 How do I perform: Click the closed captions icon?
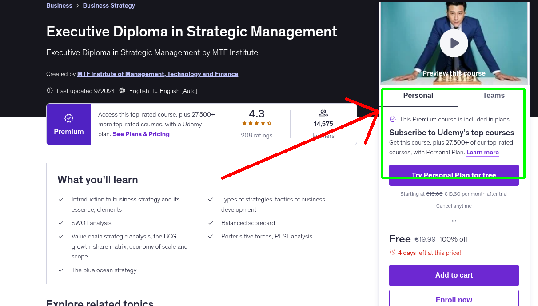156,91
